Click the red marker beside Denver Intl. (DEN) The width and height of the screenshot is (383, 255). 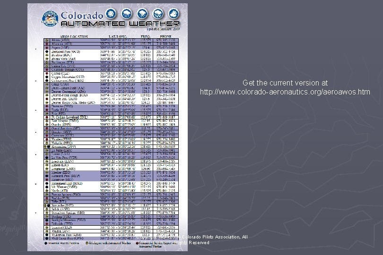pos(47,99)
